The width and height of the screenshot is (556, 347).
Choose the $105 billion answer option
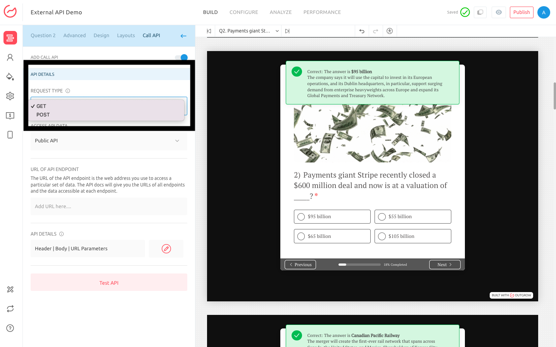[x=382, y=236]
